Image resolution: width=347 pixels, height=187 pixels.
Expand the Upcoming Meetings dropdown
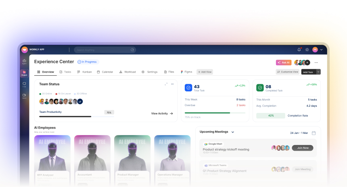click(x=233, y=132)
